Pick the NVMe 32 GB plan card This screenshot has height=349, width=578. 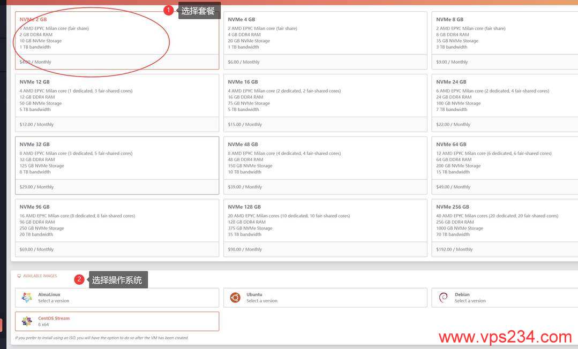point(117,165)
